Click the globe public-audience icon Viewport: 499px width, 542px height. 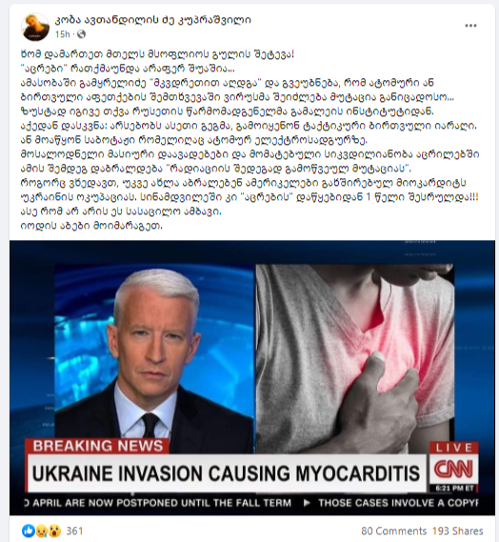[x=81, y=34]
